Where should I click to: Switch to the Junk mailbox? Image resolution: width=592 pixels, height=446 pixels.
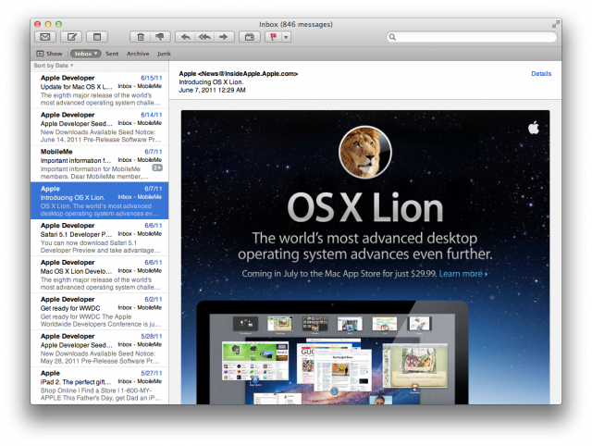click(x=165, y=54)
